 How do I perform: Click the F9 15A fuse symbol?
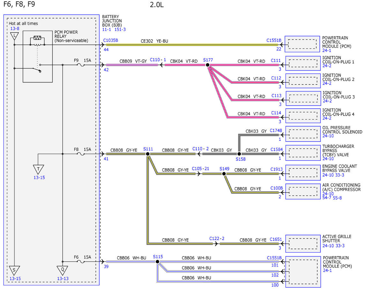[x=81, y=65]
